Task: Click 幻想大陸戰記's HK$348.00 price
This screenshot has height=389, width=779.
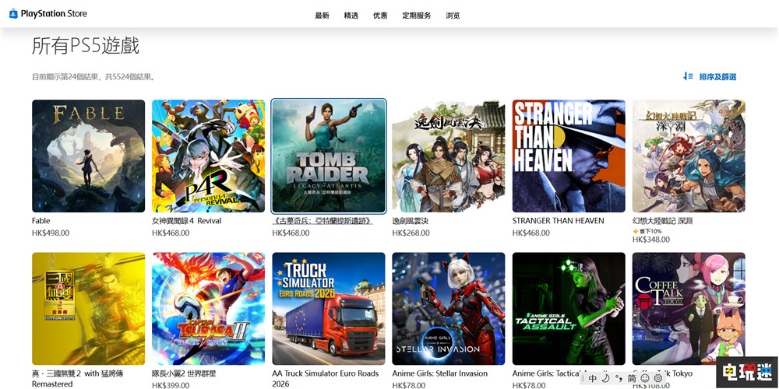Action: pos(650,240)
